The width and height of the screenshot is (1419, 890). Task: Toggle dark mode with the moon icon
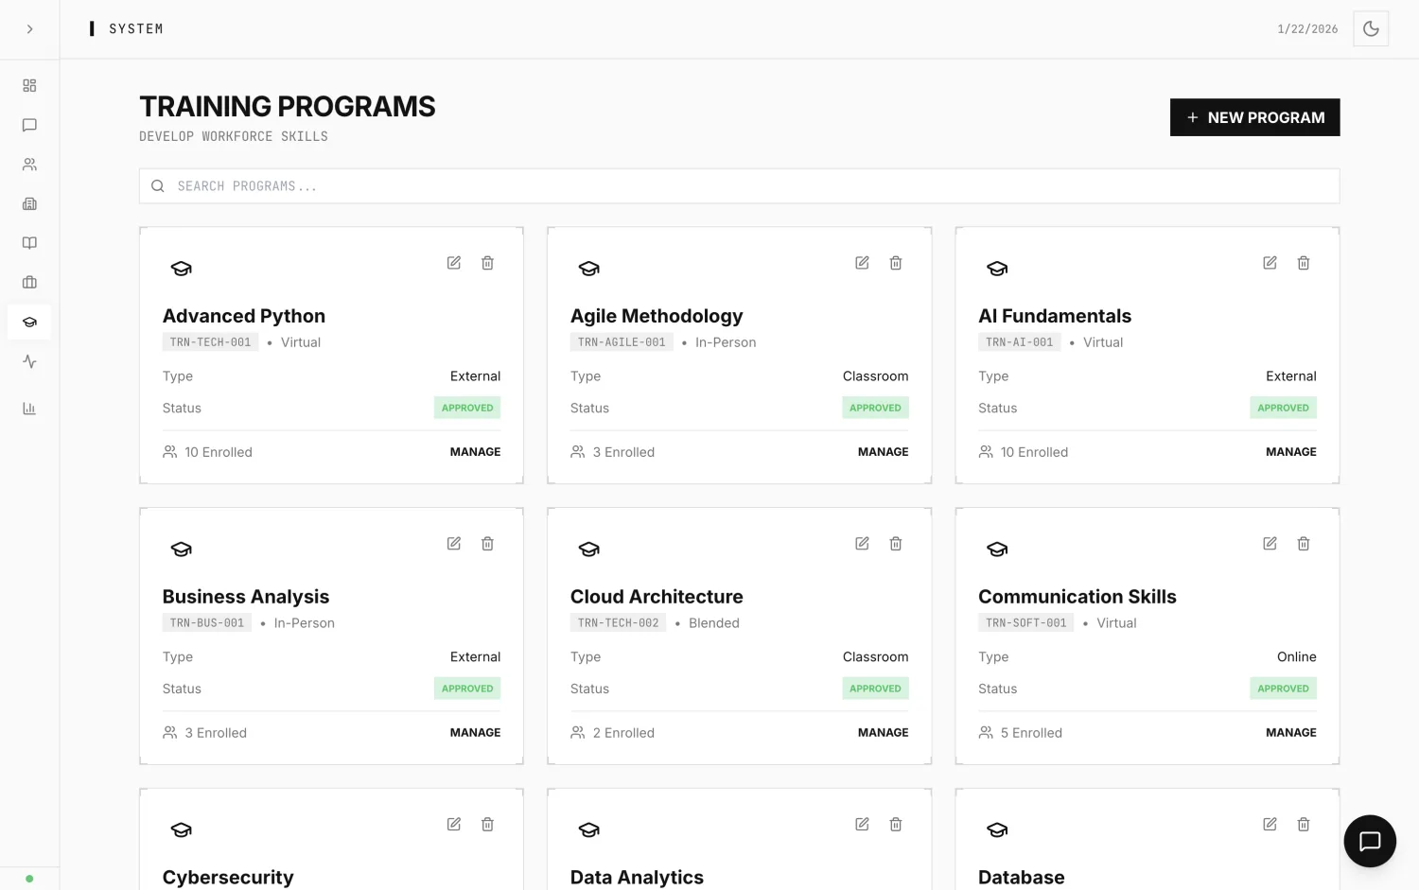point(1371,29)
